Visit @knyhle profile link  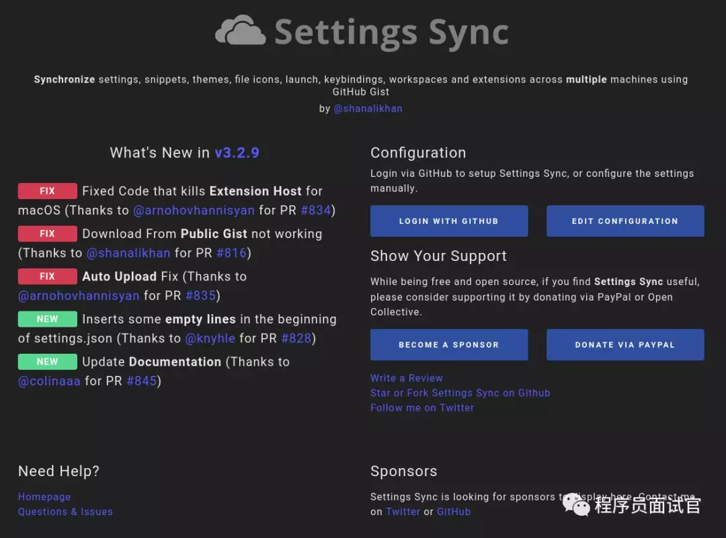210,338
